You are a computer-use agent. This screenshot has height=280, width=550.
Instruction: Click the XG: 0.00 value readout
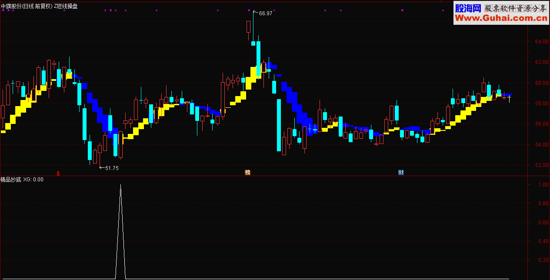click(x=33, y=179)
